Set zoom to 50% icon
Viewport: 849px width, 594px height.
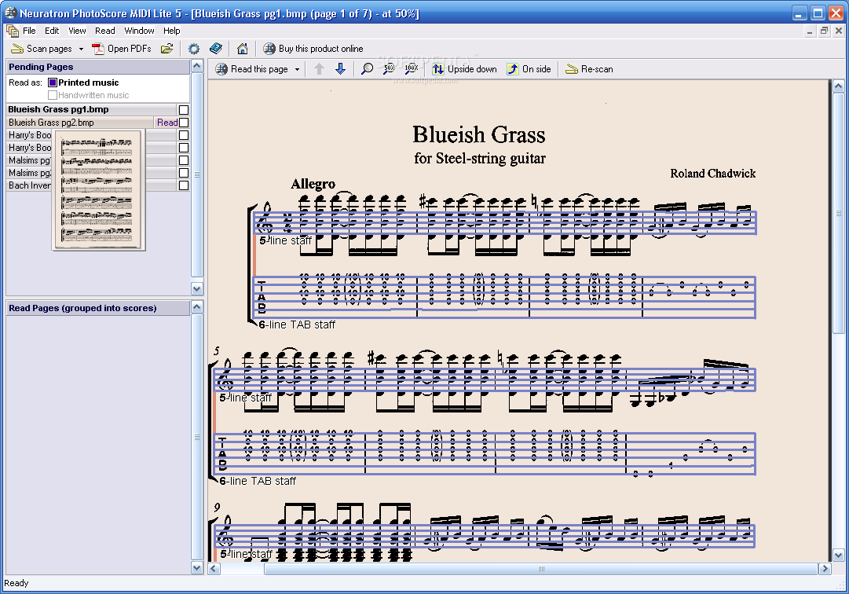[x=389, y=69]
